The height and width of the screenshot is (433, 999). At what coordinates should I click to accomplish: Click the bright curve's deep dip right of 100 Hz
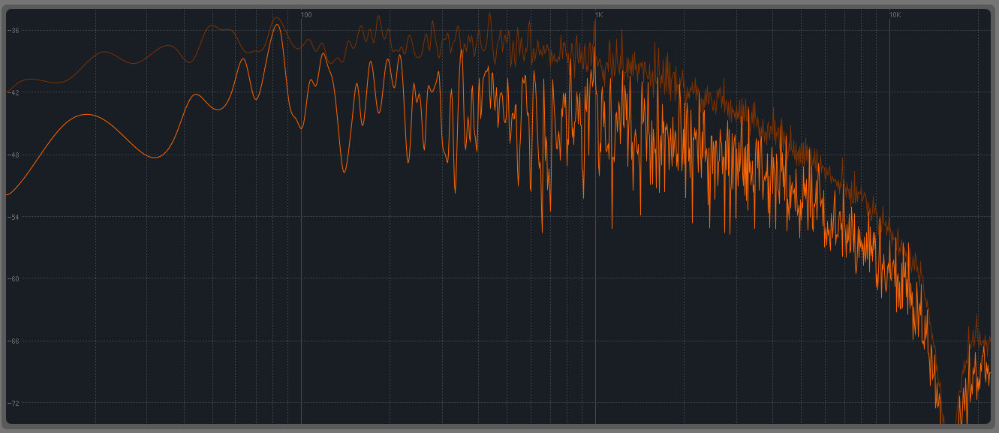click(345, 172)
